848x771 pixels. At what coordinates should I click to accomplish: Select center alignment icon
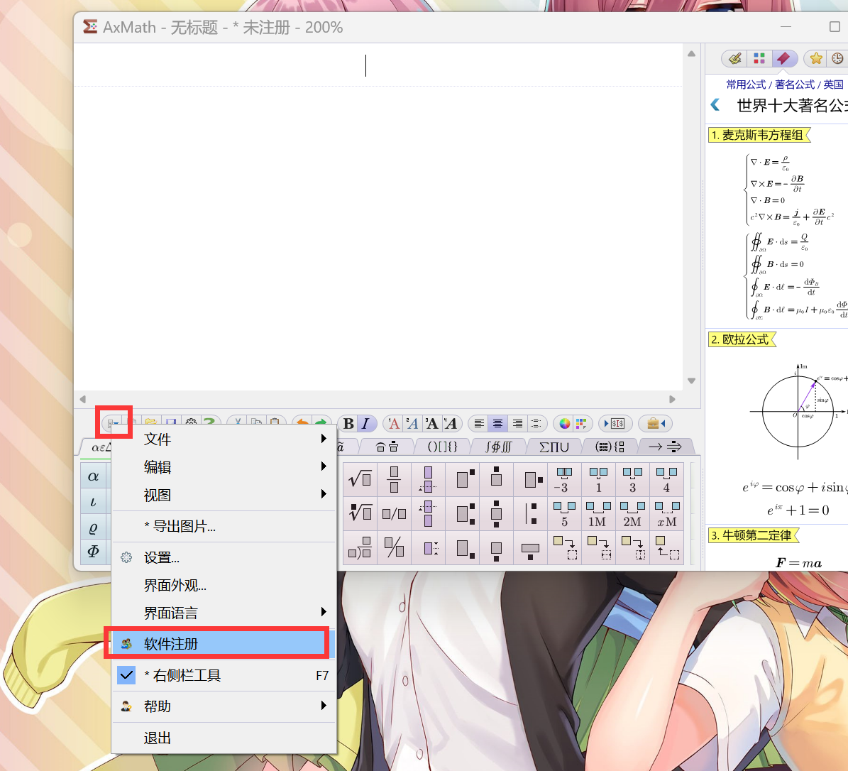tap(497, 424)
